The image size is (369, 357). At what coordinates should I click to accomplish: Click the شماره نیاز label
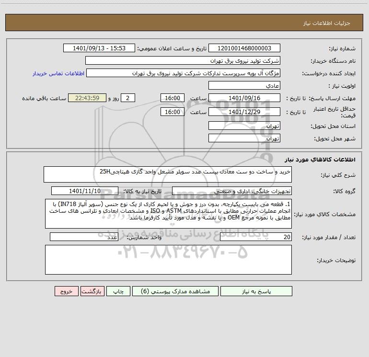(342, 49)
